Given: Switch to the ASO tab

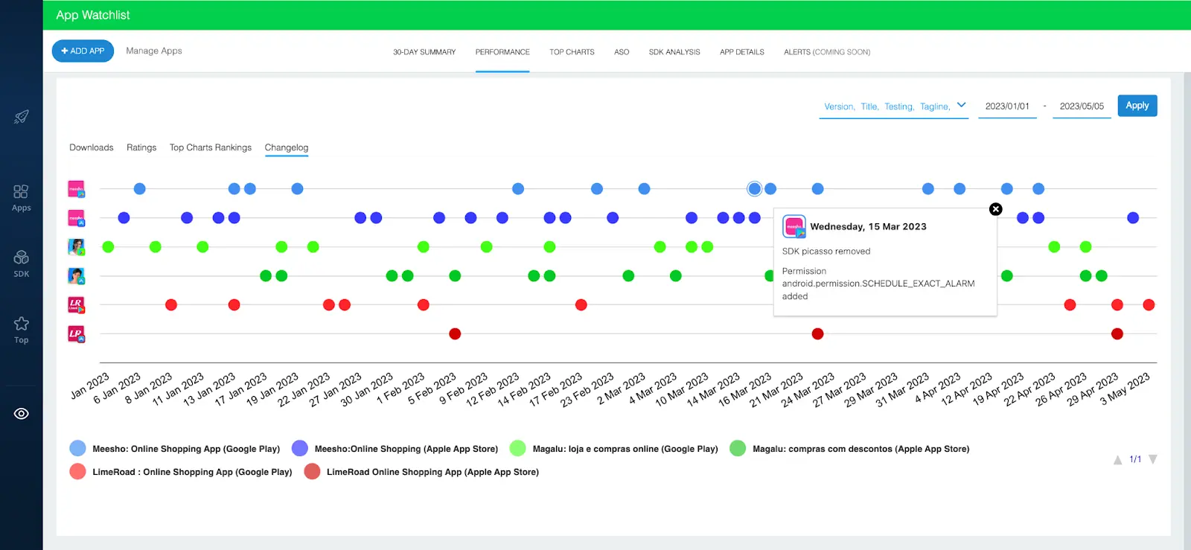Looking at the screenshot, I should [x=622, y=52].
